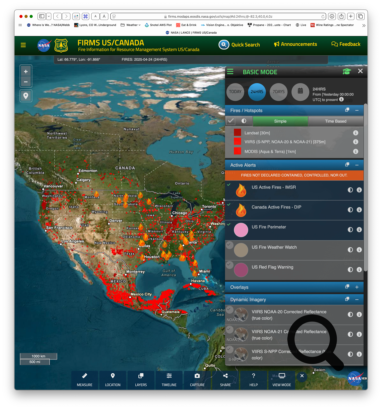Open Announcements

295,44
